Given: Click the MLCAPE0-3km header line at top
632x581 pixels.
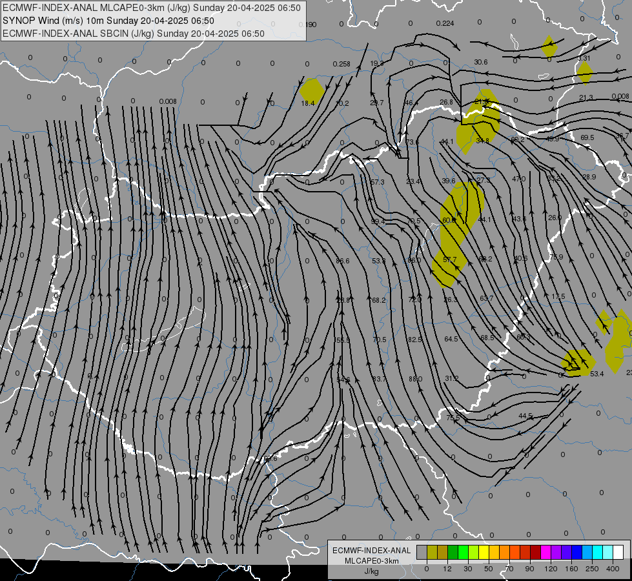Looking at the screenshot, I should (152, 8).
